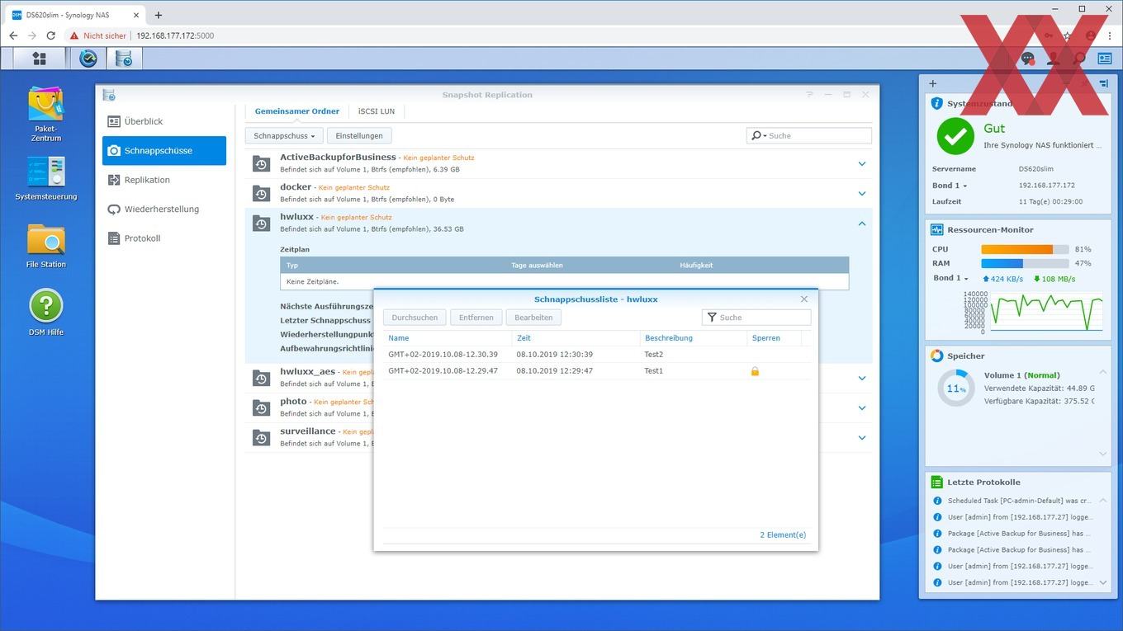This screenshot has height=631, width=1123.
Task: Expand docker folder details
Action: (x=861, y=193)
